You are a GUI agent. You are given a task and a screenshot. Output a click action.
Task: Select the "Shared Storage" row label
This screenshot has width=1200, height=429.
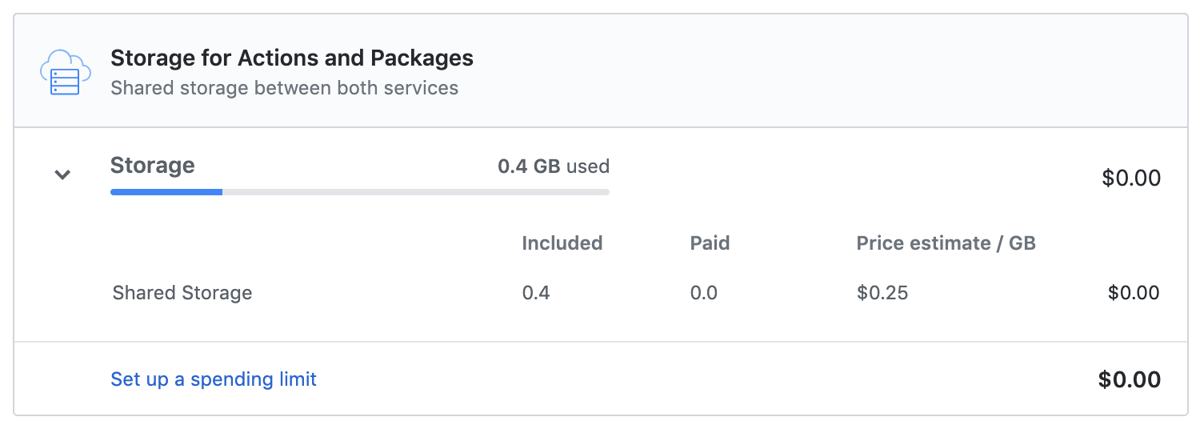[x=182, y=293]
